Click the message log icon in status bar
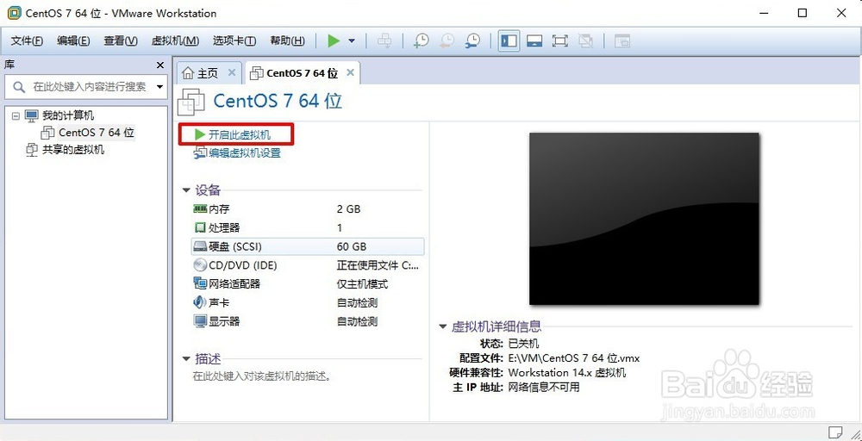This screenshot has height=441, width=862. [x=836, y=431]
